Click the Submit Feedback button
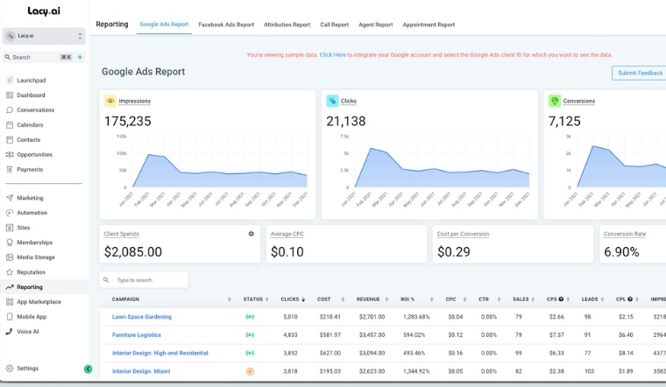The width and height of the screenshot is (666, 387). click(640, 73)
